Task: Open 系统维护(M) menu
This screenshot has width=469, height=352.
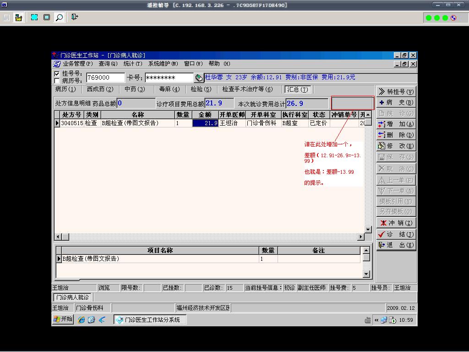Action: [x=163, y=64]
